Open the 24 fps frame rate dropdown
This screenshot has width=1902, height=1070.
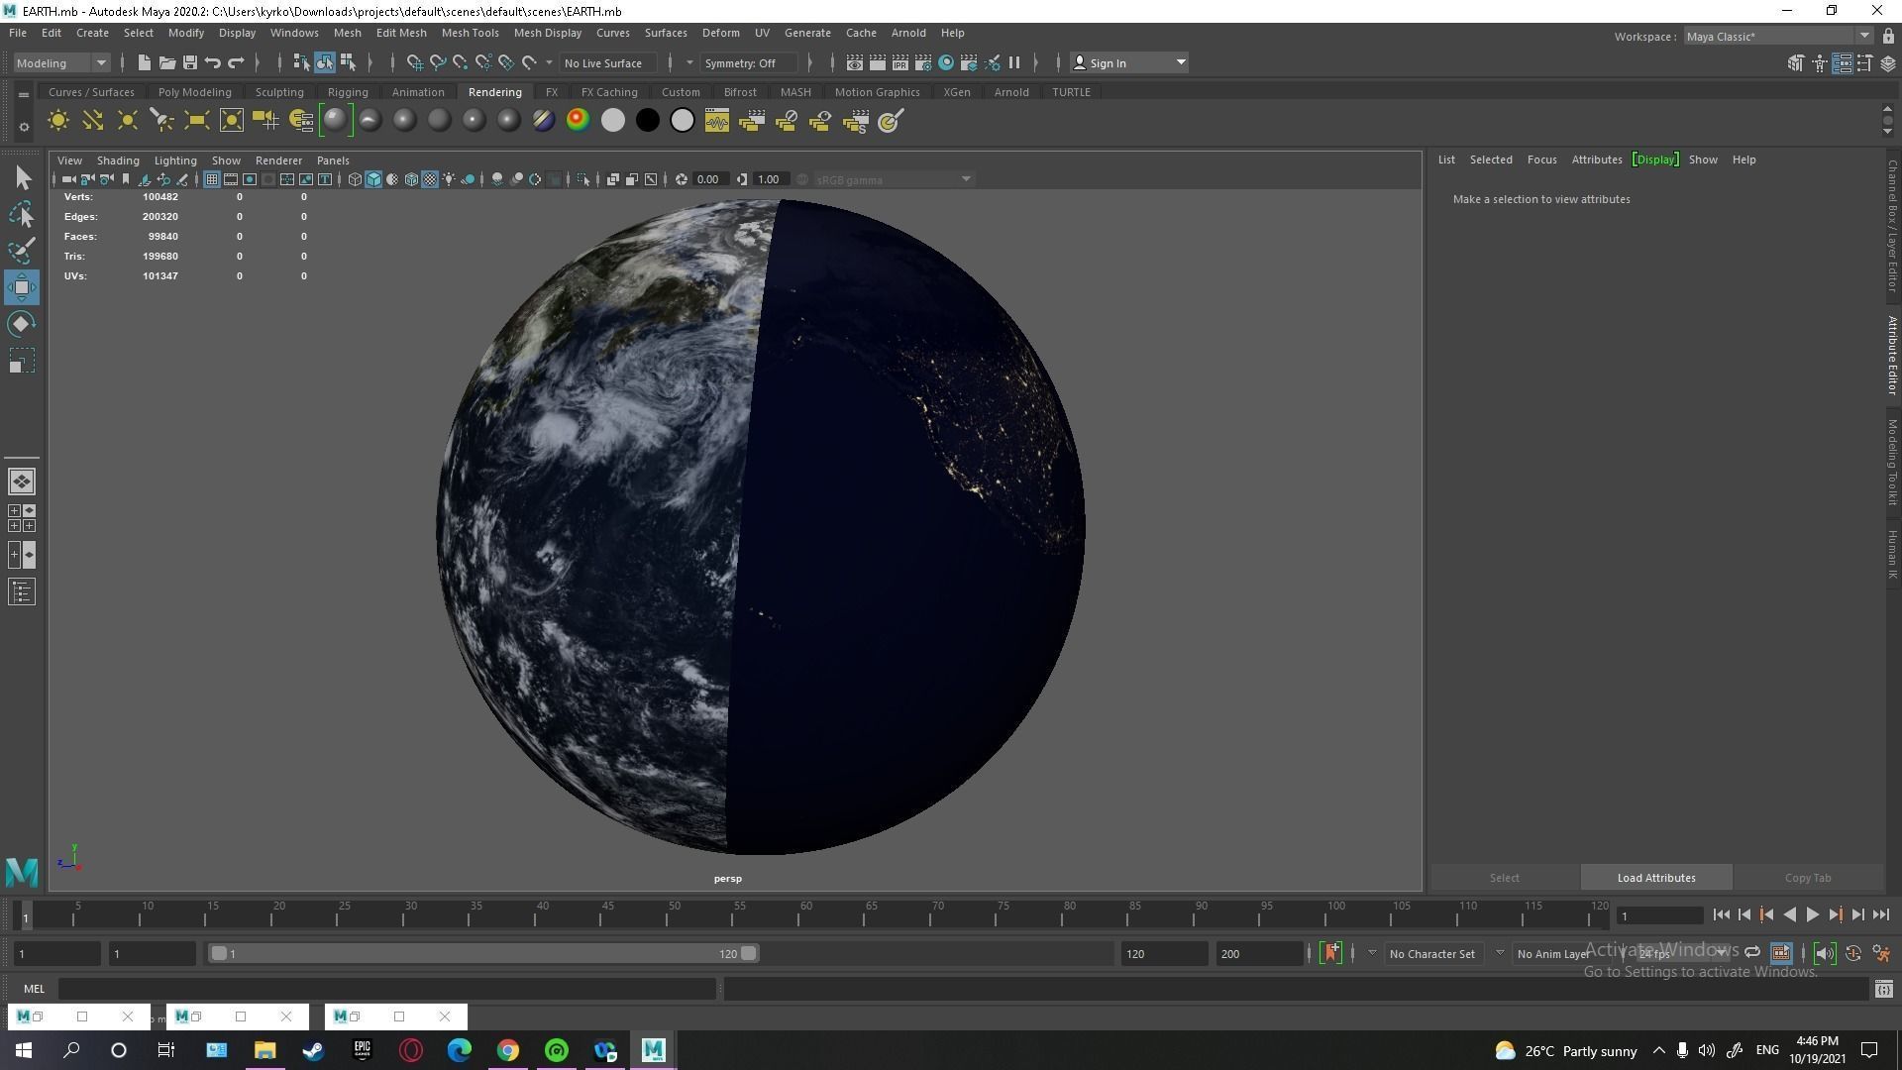pos(1684,953)
